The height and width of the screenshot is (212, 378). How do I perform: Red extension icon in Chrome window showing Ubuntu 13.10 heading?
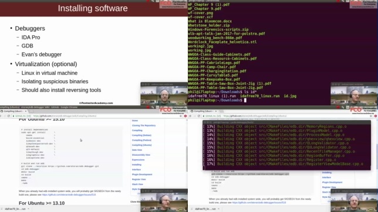185,116
